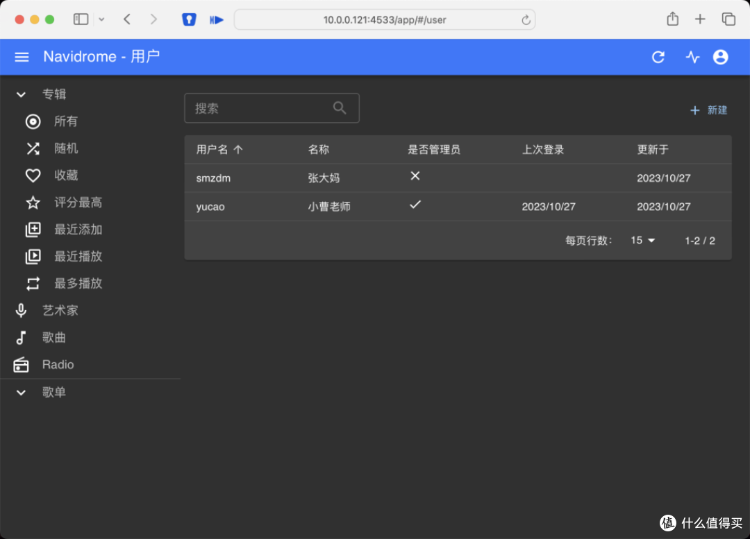Click the 搜索 search field
This screenshot has width=750, height=539.
[x=272, y=108]
